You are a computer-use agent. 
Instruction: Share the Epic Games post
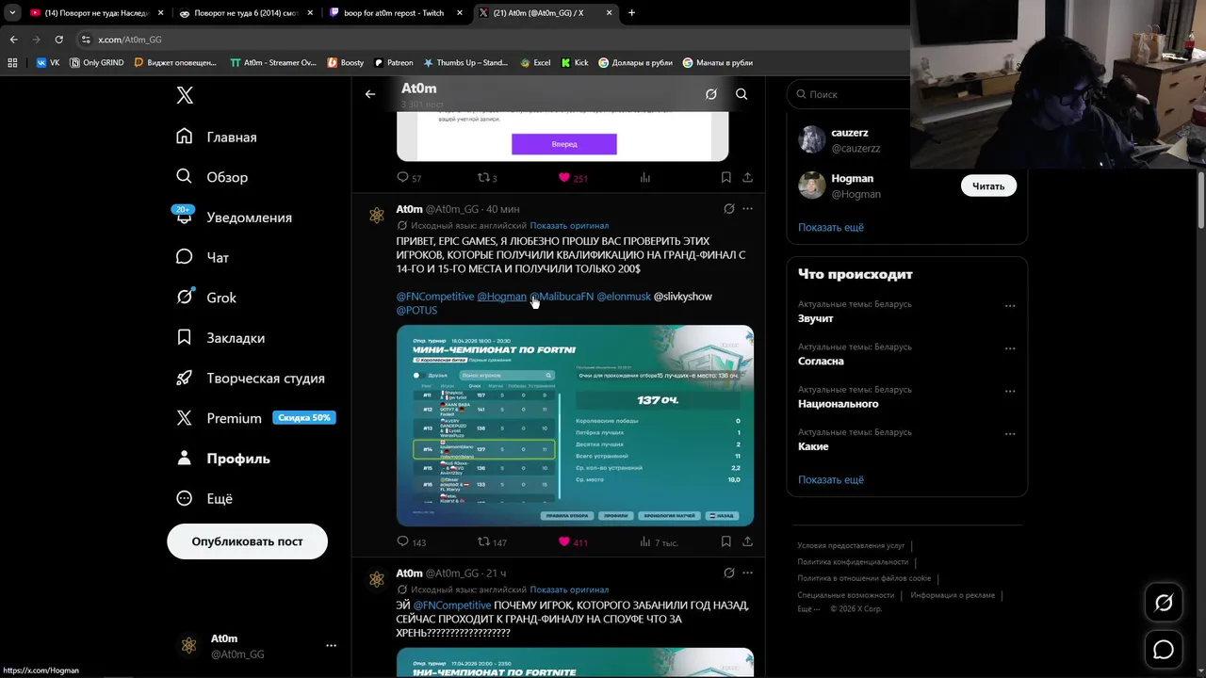pyautogui.click(x=747, y=541)
